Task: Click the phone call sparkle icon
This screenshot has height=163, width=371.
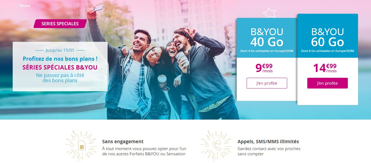Action: click(217, 146)
